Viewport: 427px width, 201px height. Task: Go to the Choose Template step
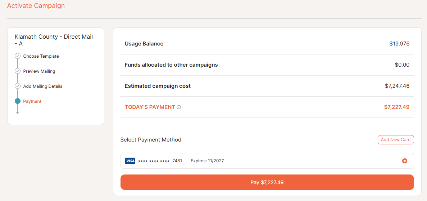coord(41,56)
